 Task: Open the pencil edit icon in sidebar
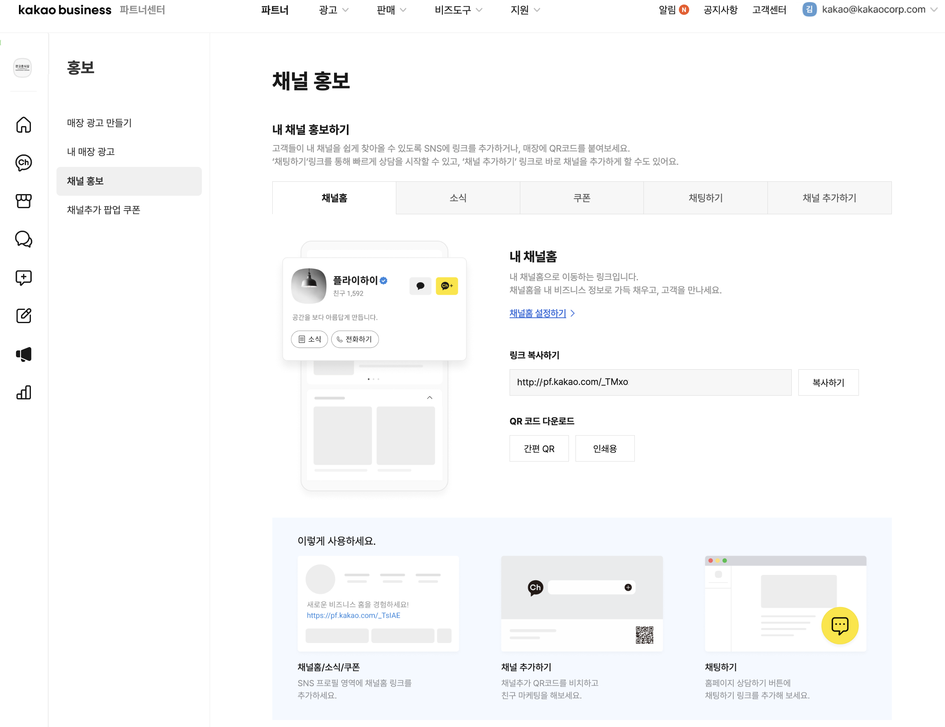23,315
